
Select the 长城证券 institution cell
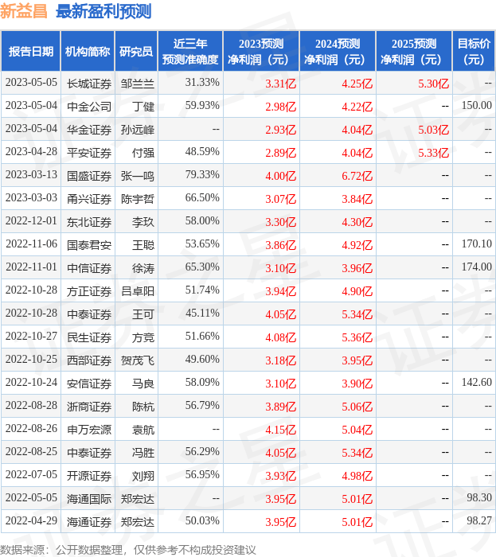pos(89,84)
